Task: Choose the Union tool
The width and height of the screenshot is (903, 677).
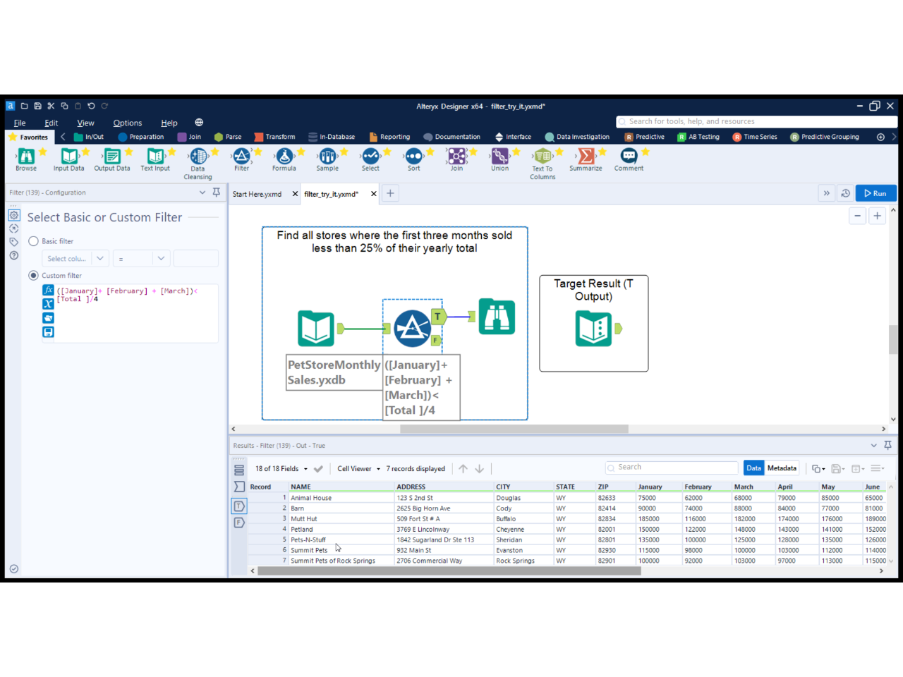Action: tap(499, 160)
